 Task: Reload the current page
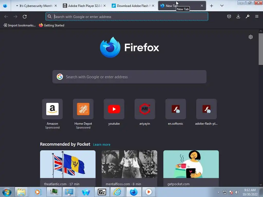[25, 17]
